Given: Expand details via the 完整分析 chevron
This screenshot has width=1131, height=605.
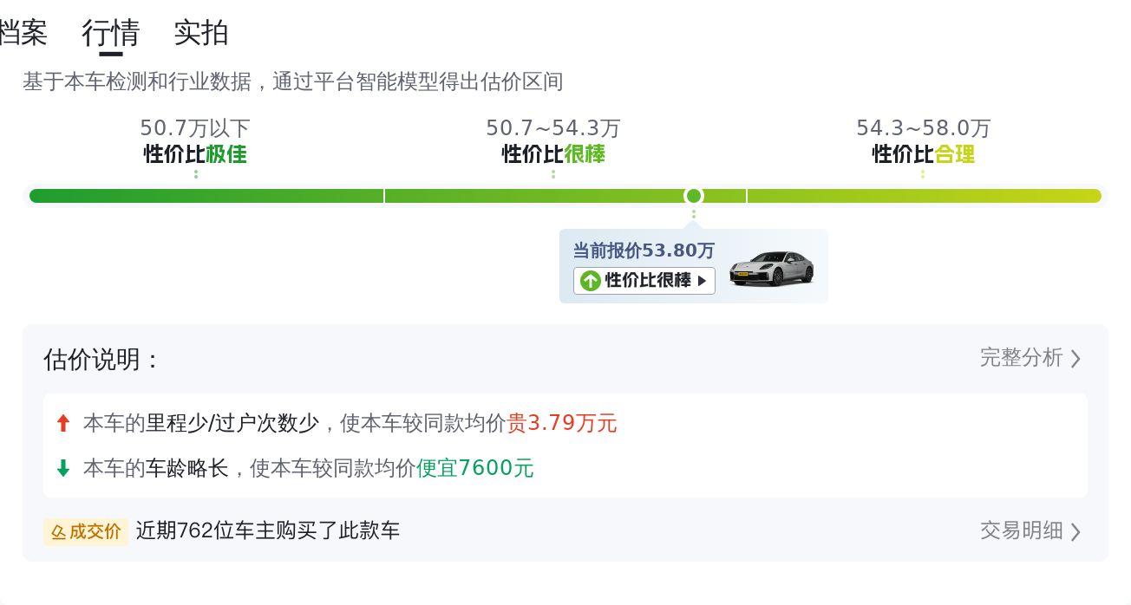Looking at the screenshot, I should [x=1076, y=359].
